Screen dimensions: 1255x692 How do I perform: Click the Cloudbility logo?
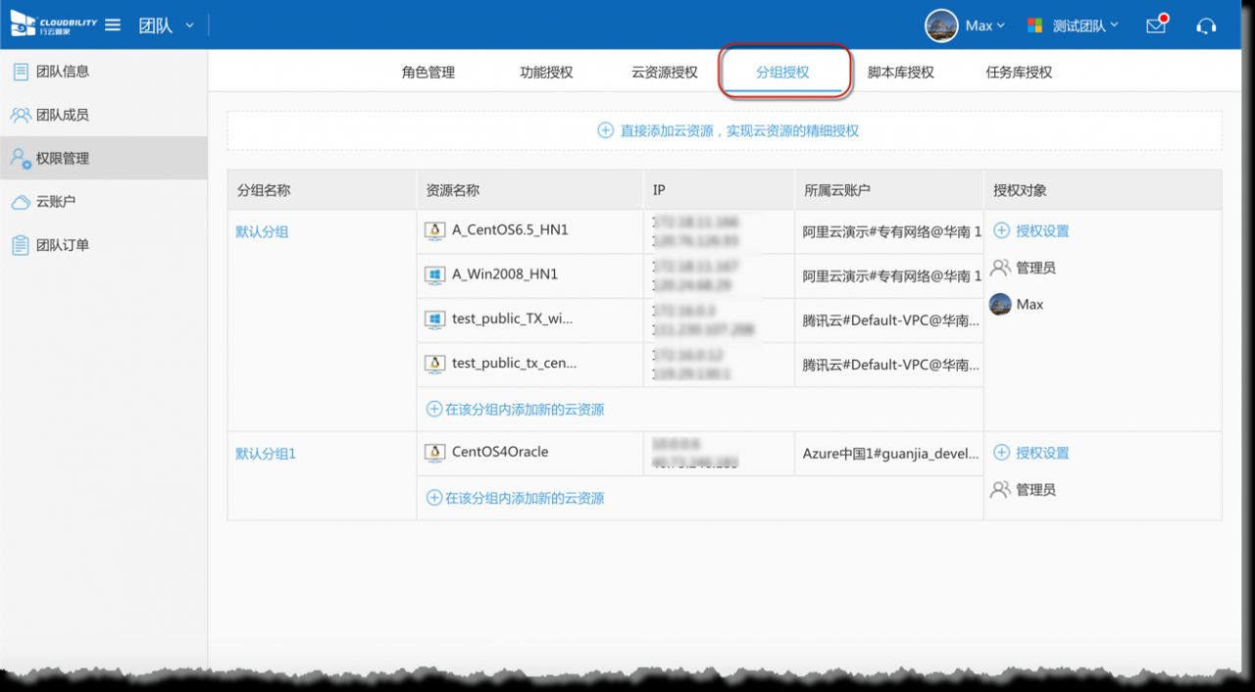click(54, 25)
